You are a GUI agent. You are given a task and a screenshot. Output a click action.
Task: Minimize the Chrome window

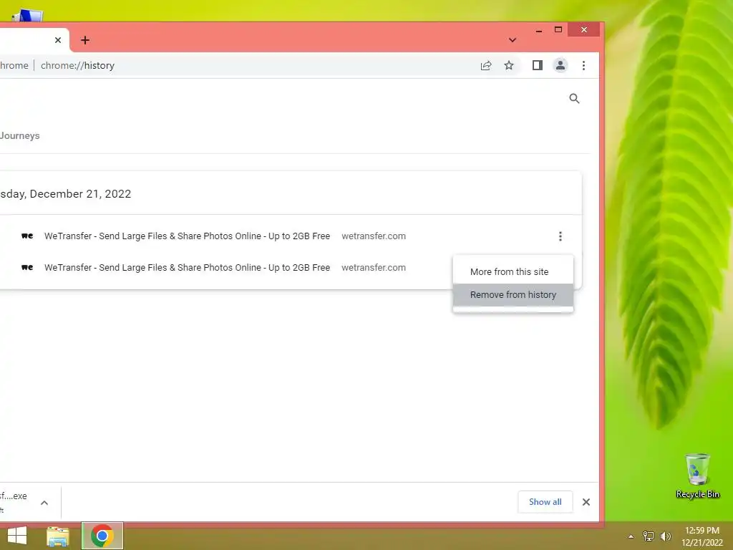pyautogui.click(x=539, y=30)
